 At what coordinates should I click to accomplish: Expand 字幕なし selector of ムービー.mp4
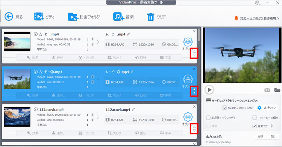tap(87, 49)
